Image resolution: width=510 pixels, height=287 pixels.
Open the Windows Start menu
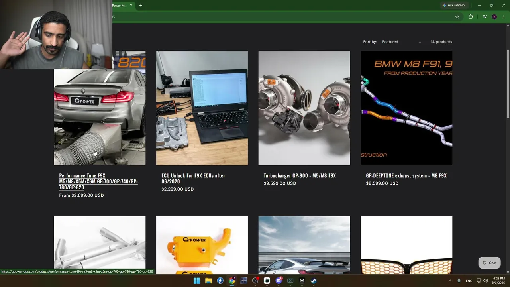pyautogui.click(x=196, y=281)
